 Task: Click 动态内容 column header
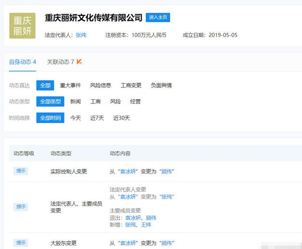click(120, 154)
